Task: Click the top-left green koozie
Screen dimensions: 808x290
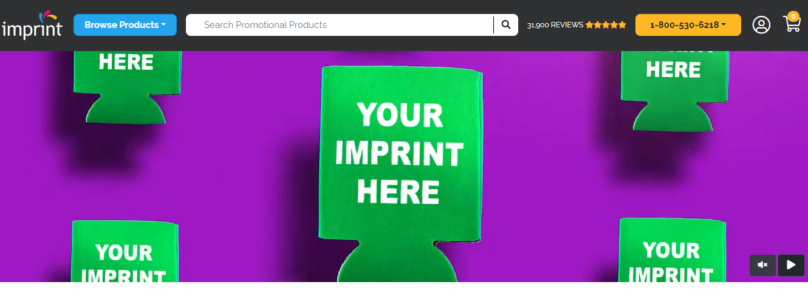Action: [x=126, y=87]
